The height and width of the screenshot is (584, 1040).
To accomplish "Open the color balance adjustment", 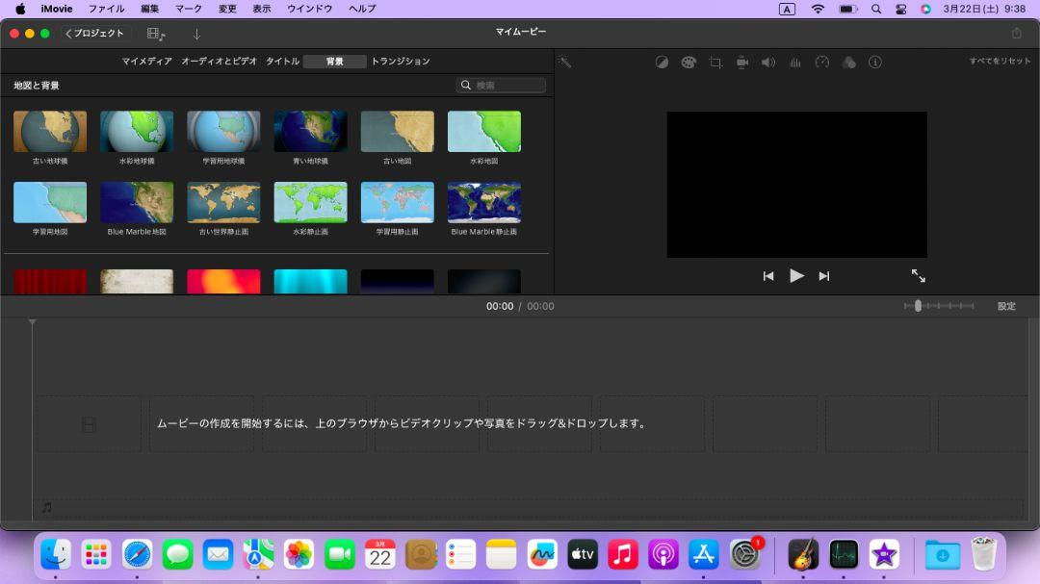I will (662, 63).
